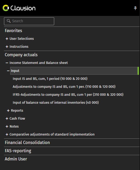Open Input of balance values of internal inventories

pyautogui.click(x=56, y=103)
